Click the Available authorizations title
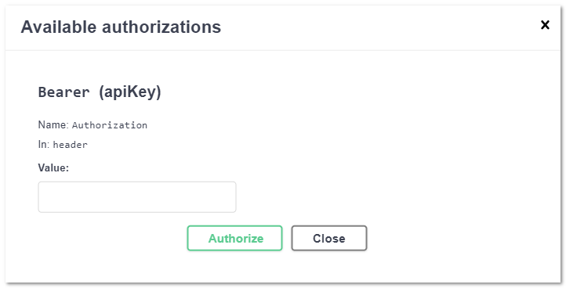Screen dimensions: 566x288 tap(121, 27)
